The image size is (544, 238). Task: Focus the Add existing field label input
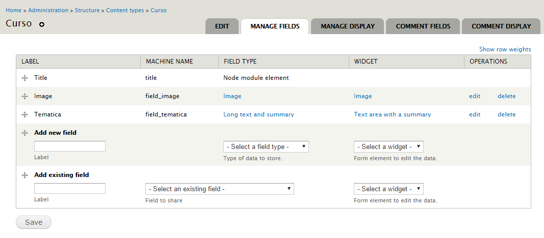coord(70,189)
